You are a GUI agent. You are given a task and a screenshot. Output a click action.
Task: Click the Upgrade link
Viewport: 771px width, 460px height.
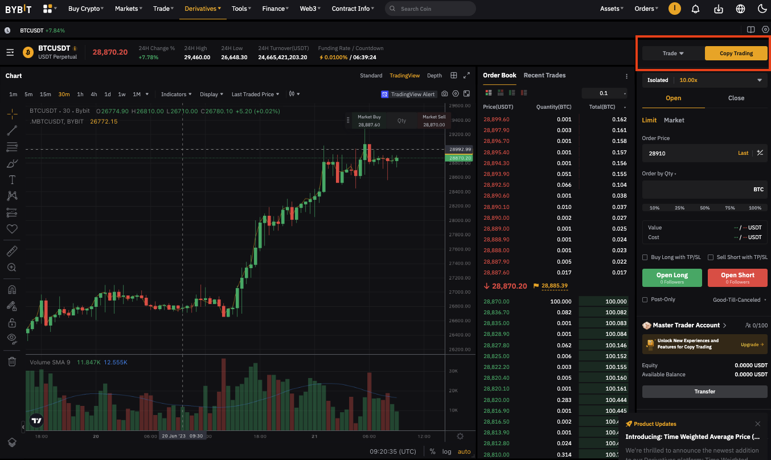point(752,344)
